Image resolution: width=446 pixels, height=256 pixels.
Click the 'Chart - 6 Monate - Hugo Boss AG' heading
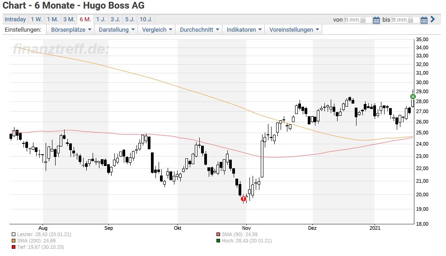coord(73,5)
